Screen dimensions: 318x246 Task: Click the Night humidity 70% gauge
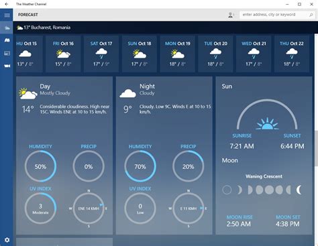pos(140,166)
